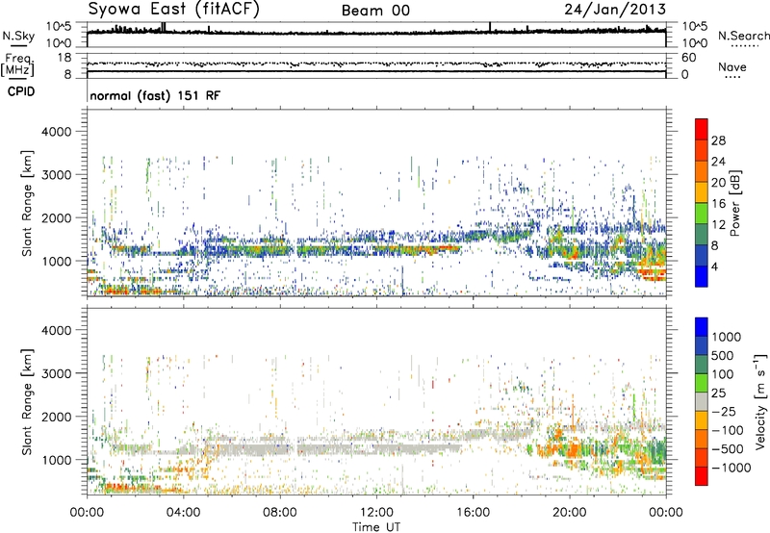Click the '-1000' velocity colorbar tick
This screenshot has width=770, height=533.
pos(731,468)
